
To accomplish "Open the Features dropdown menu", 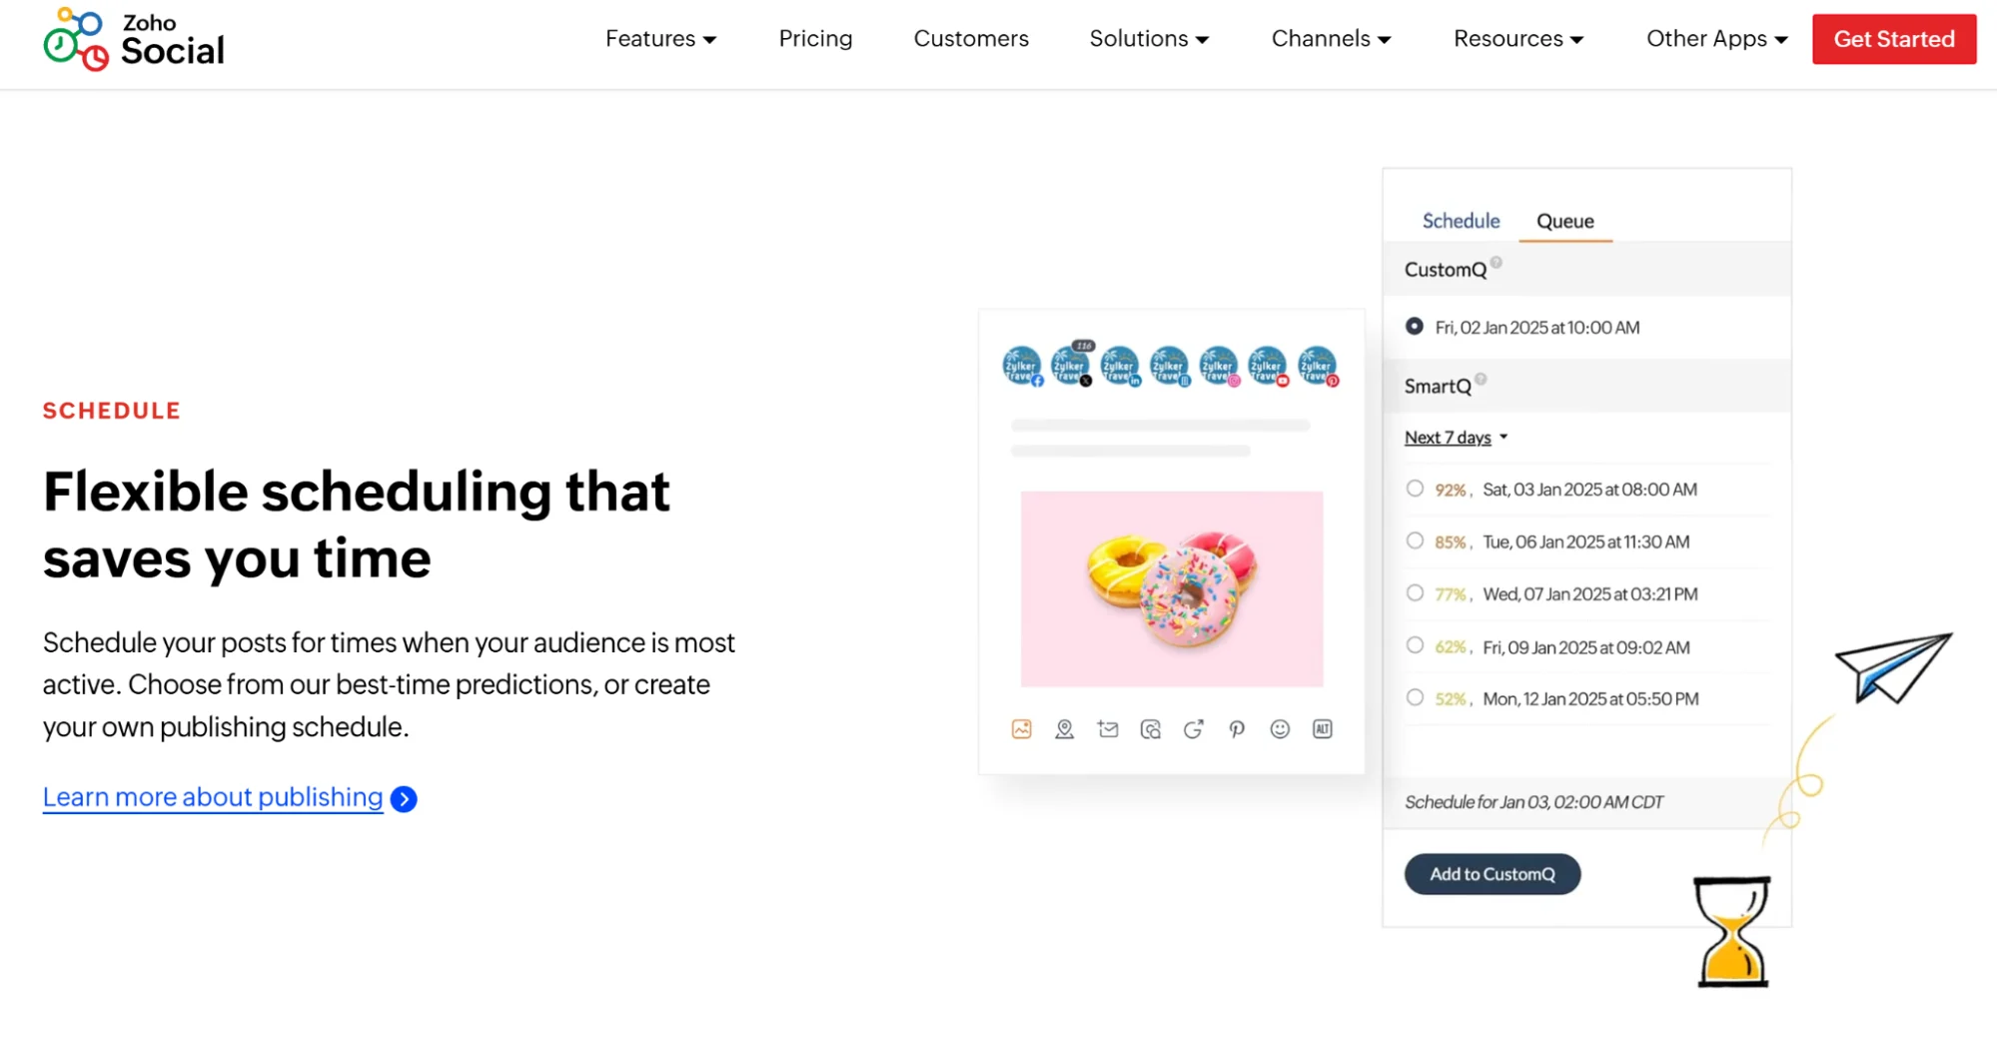I will (661, 39).
